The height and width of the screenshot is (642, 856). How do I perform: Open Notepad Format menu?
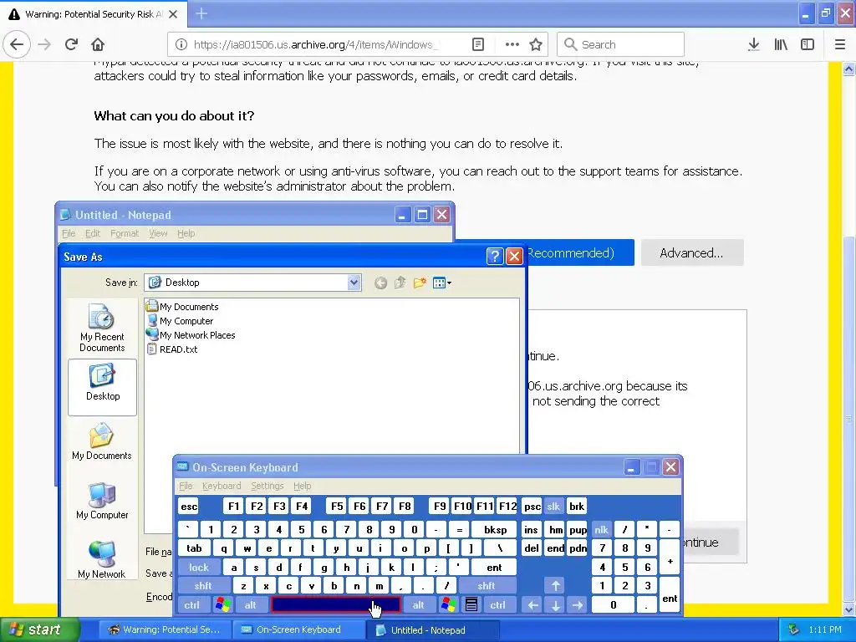pyautogui.click(x=125, y=234)
